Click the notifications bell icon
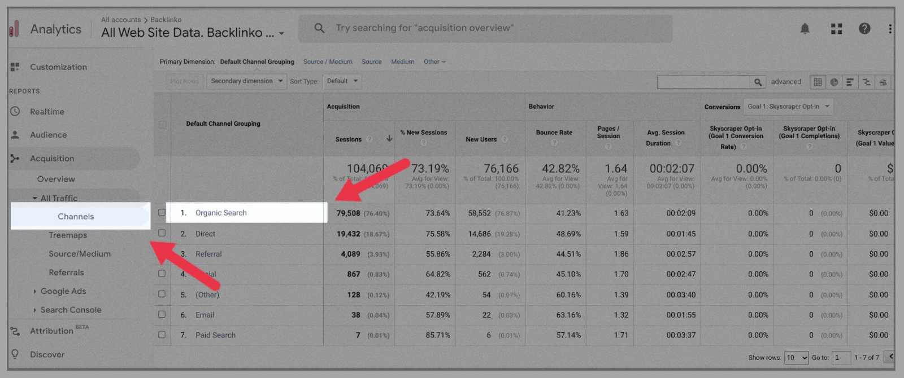The height and width of the screenshot is (378, 904). click(x=805, y=29)
